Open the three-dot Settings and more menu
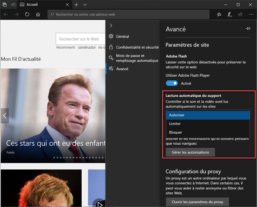 (251, 14)
